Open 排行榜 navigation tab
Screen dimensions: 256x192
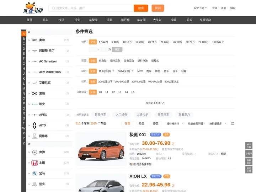coord(125,20)
